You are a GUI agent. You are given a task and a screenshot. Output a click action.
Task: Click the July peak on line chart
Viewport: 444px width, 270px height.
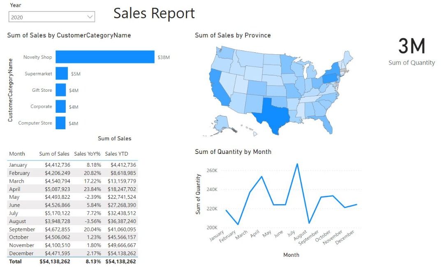pyautogui.click(x=297, y=164)
